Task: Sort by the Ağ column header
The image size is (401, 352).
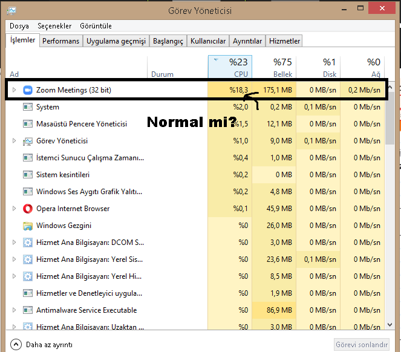Action: point(362,67)
